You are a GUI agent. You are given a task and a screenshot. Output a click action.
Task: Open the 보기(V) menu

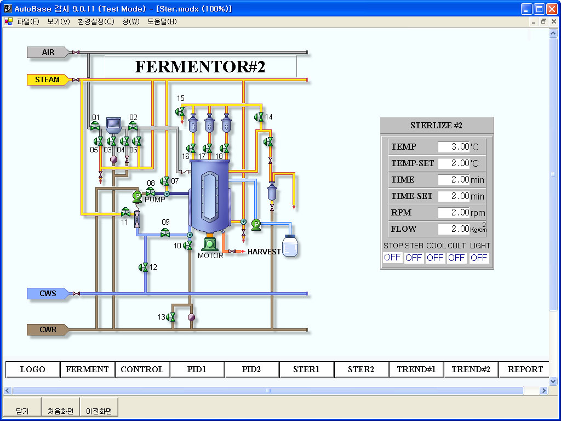click(x=59, y=21)
